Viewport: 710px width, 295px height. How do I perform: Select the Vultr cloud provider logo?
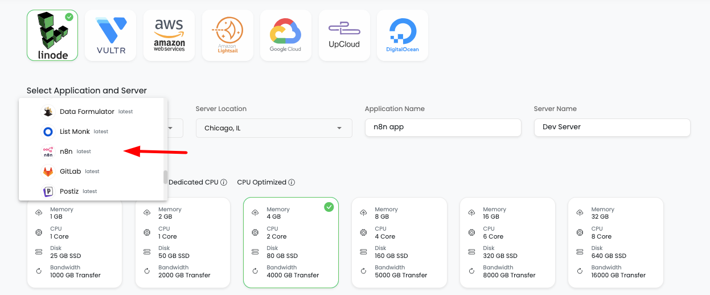click(x=110, y=35)
